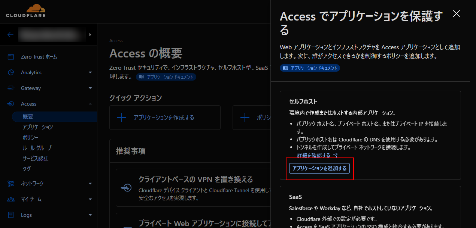Click the Access breadcrumb text
The width and height of the screenshot is (476, 228).
click(x=116, y=41)
